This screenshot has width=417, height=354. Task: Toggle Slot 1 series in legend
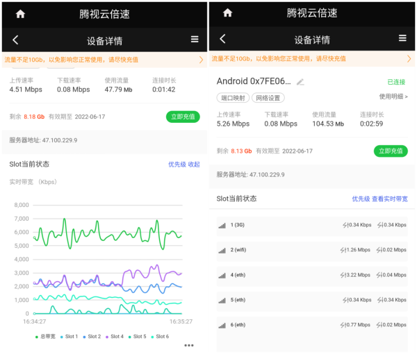pos(69,337)
